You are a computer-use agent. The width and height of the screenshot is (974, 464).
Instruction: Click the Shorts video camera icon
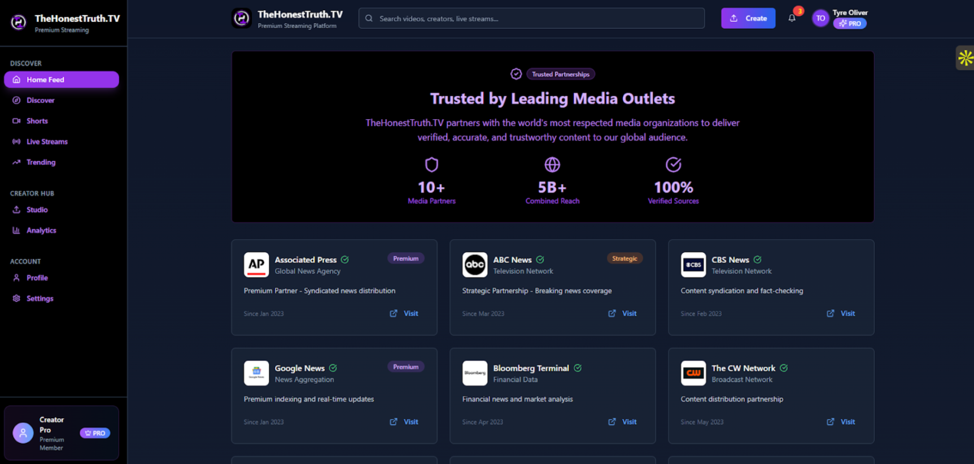coord(16,121)
